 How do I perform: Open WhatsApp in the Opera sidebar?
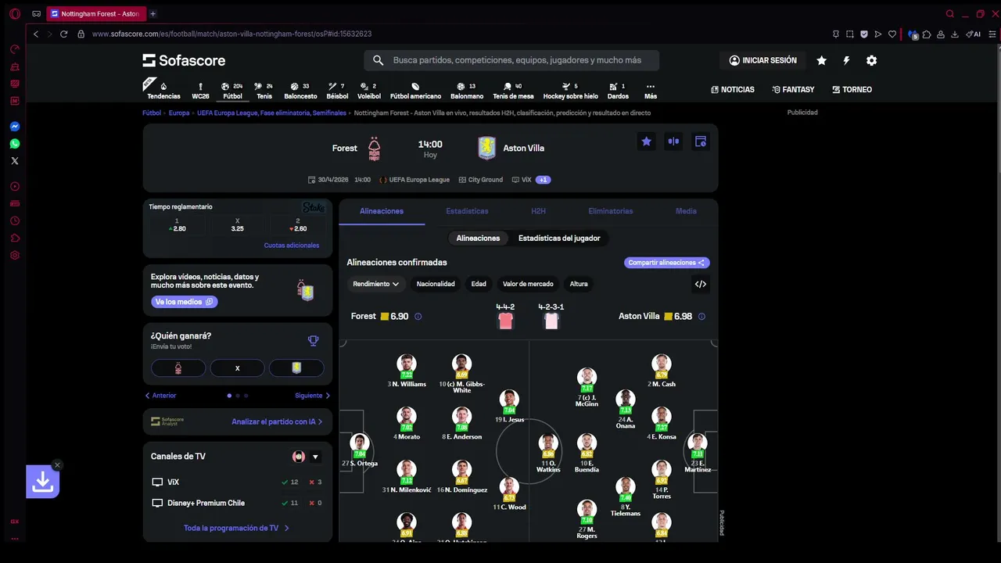pyautogui.click(x=14, y=144)
